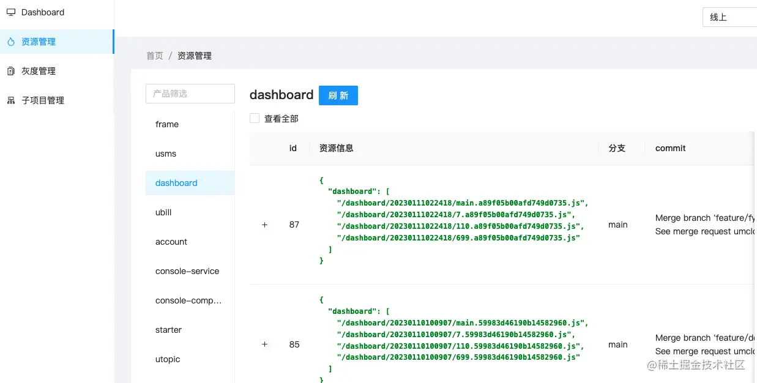Click the Dashboard monitor icon in sidebar
This screenshot has height=383, width=757.
point(11,12)
